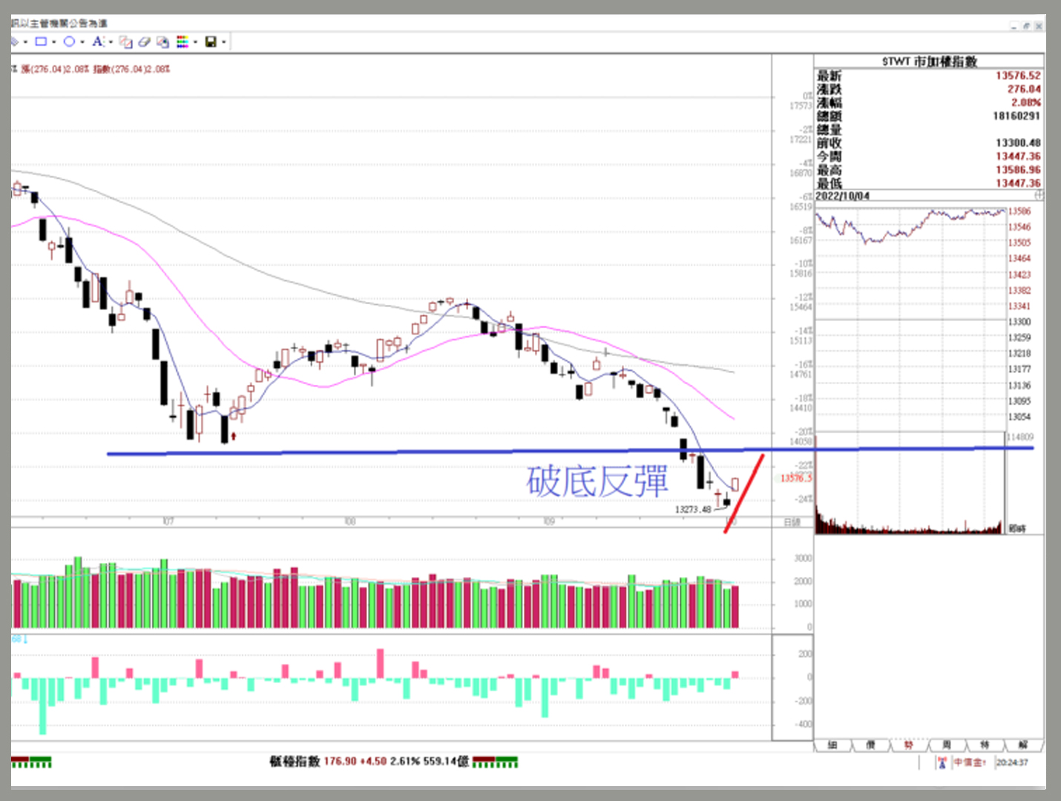1061x801 pixels.
Task: Click the '日線' period label under chart
Action: (x=792, y=523)
